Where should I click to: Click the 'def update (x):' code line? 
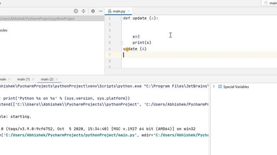point(141,18)
